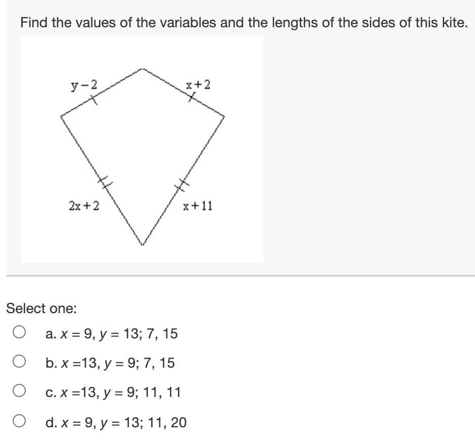Click the double tick mark on lower-right side
The height and width of the screenshot is (445, 475).
pos(182,185)
